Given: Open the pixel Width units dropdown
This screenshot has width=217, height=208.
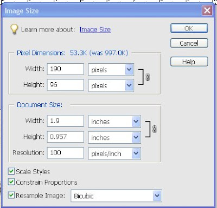Looking at the screenshot, I should (x=111, y=69).
